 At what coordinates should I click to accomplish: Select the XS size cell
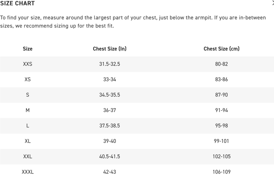click(x=27, y=79)
